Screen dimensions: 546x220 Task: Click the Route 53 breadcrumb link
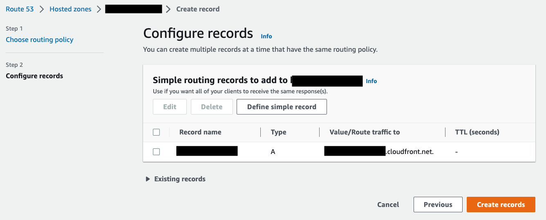pos(20,9)
